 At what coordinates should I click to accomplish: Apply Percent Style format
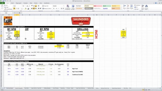coord(57,8)
